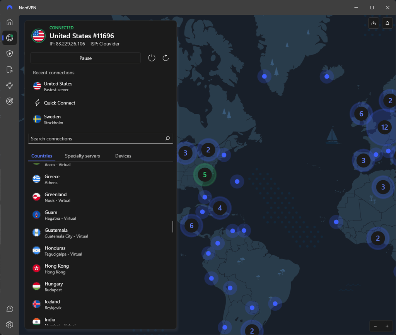Click the Guatemala flag icon

36,232
